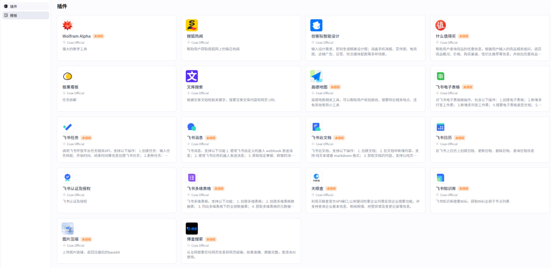Open the 文库搜索 plugin title
The image size is (551, 268).
195,87
